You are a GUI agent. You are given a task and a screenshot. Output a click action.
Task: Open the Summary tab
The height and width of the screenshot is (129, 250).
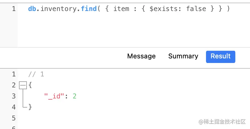click(183, 56)
